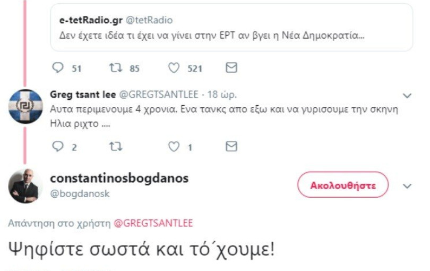
Task: Open Greg tsant lee tweet options chevron
Action: [407, 96]
